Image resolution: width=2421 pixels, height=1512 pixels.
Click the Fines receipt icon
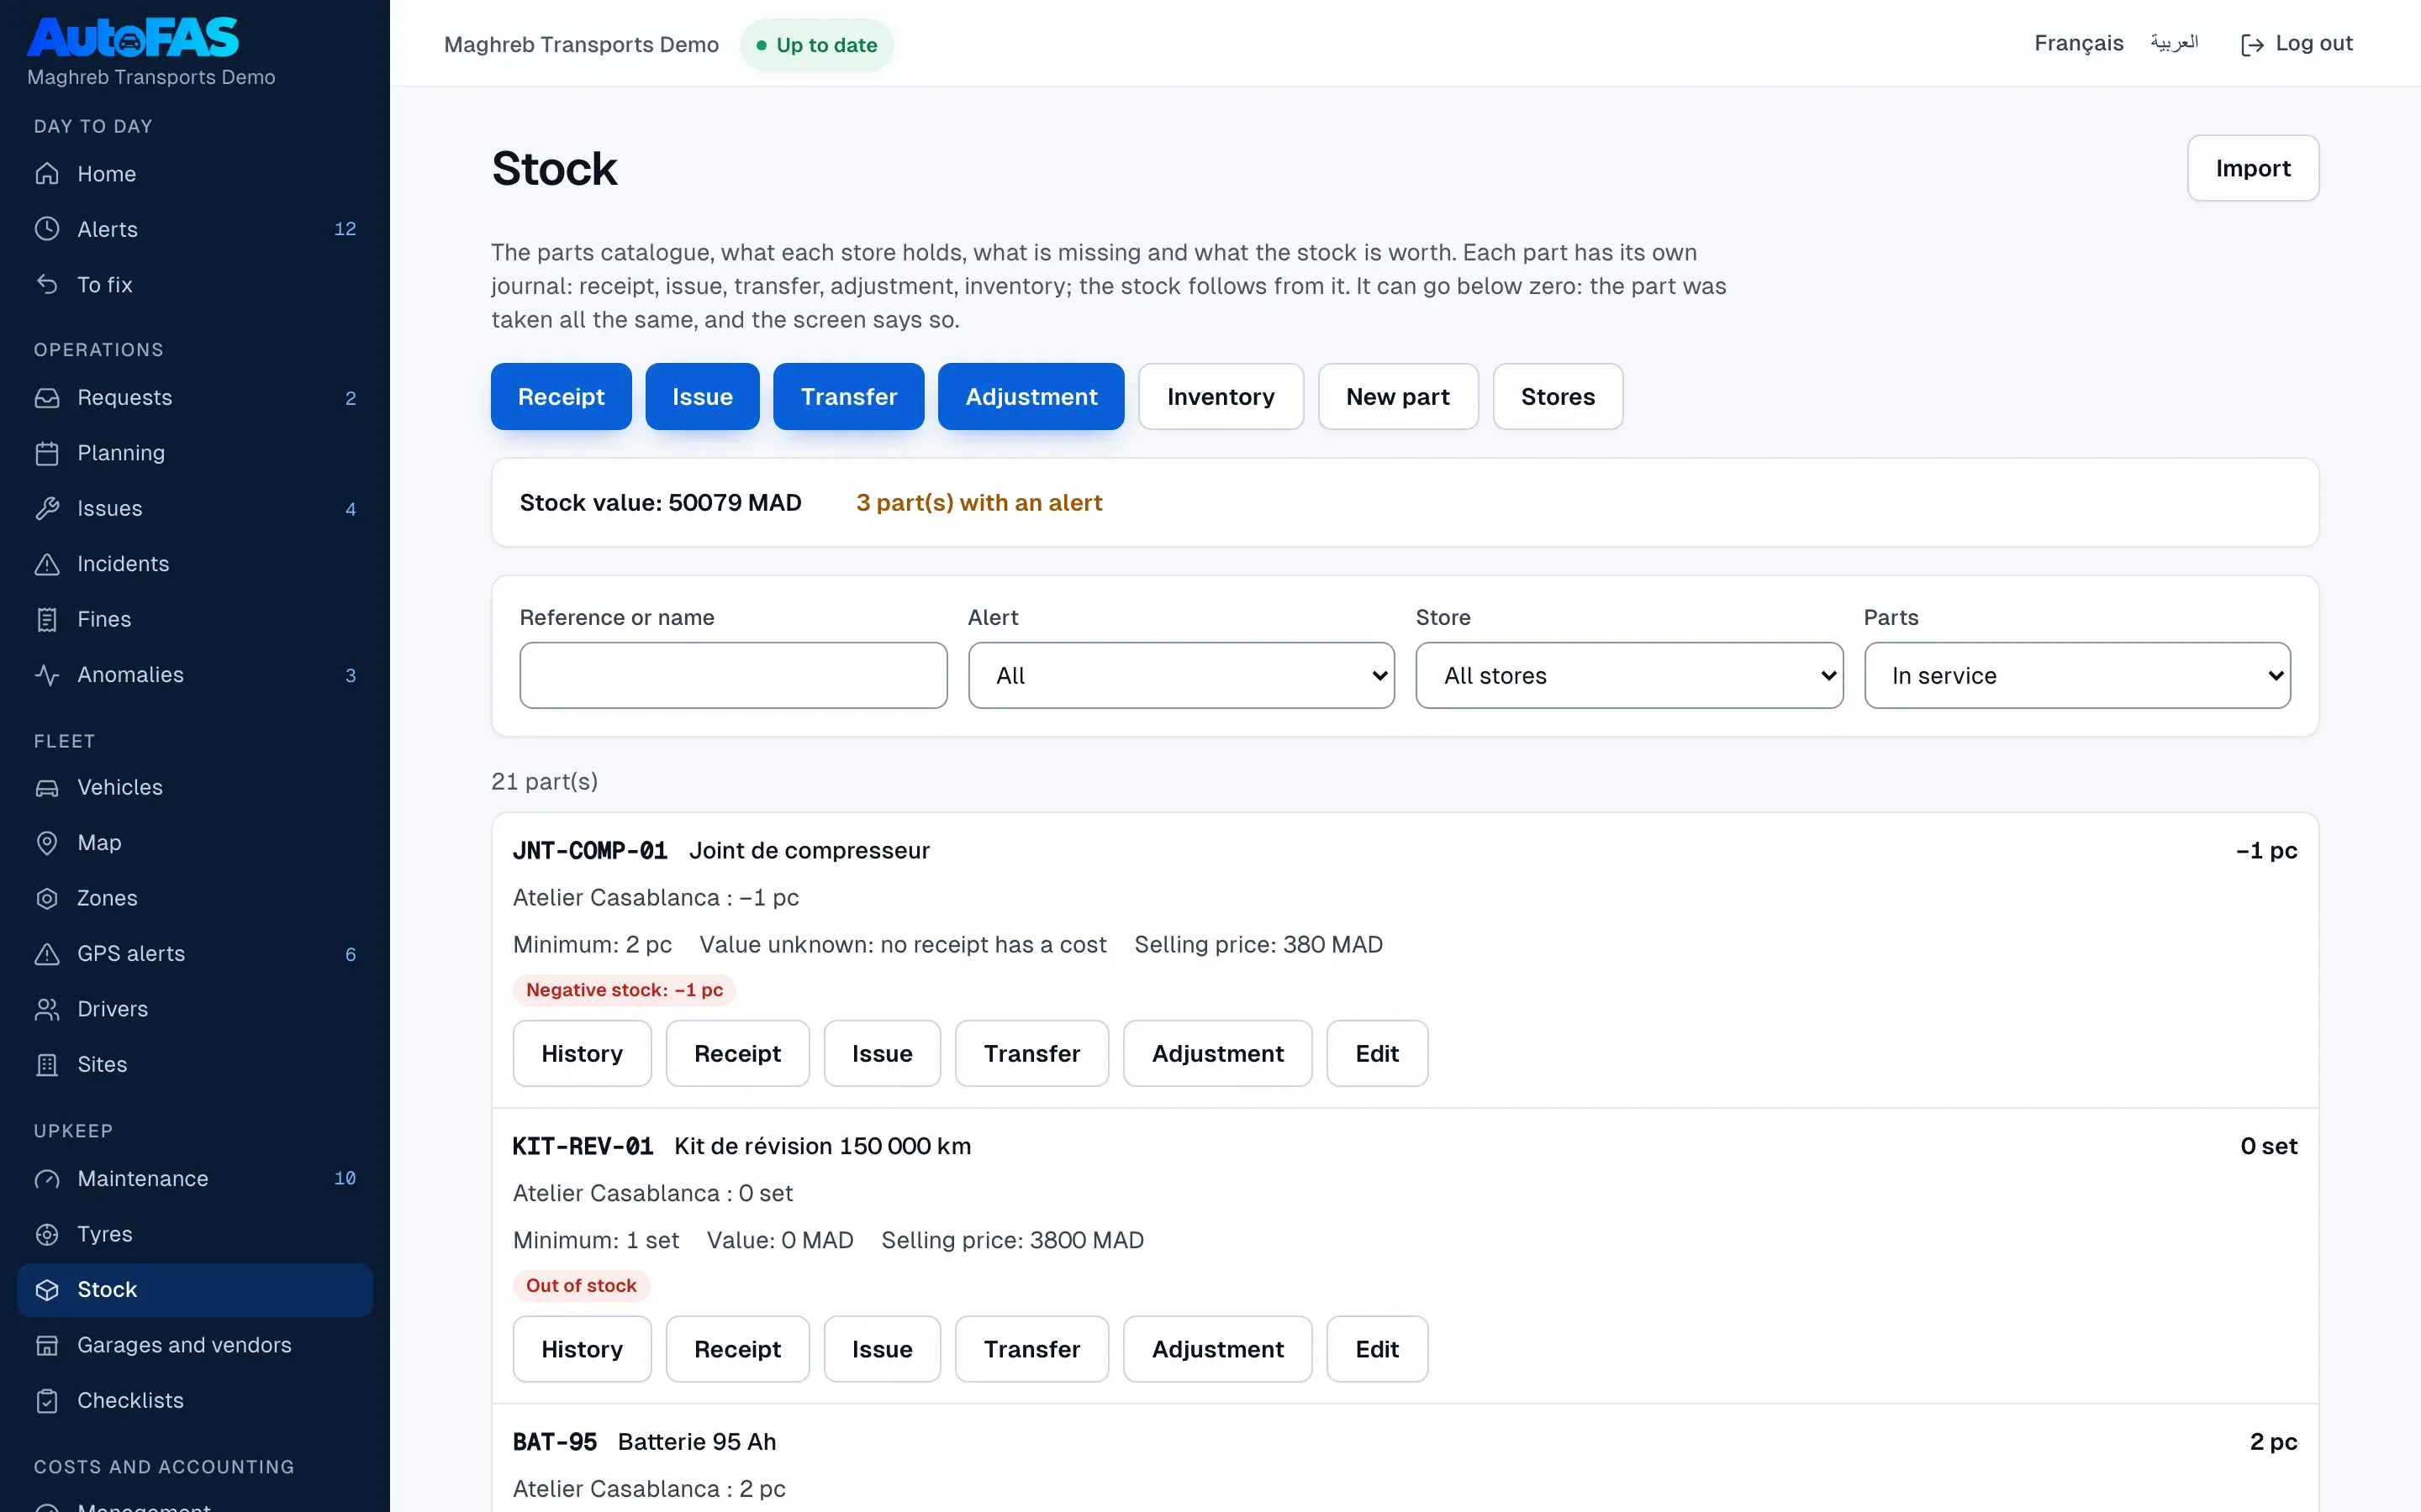[47, 620]
